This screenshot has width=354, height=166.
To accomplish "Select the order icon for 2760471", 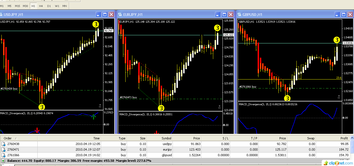I will point(3,149).
